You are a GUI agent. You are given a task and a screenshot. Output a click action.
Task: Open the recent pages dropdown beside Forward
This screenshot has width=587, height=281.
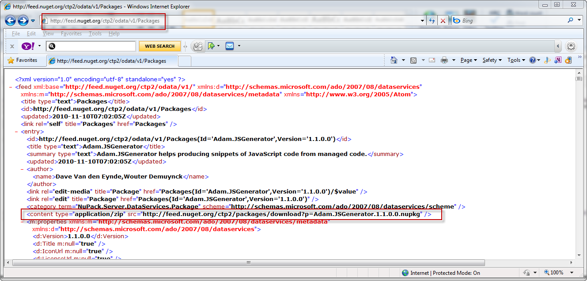click(33, 21)
